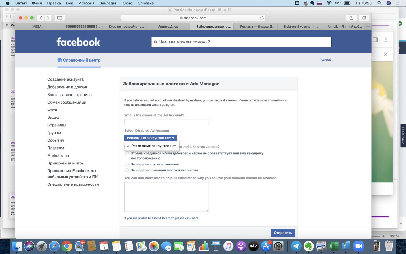
Task: Open the Обмен сообщениями help topic
Action: [67, 102]
